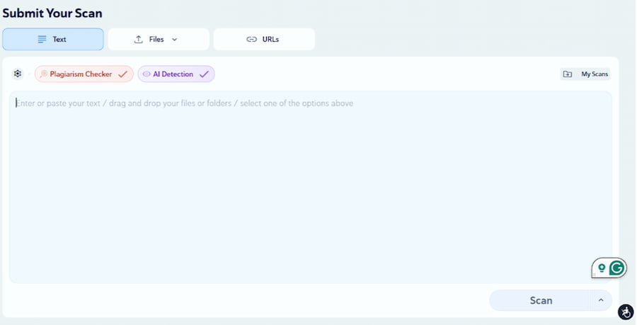Switch to the URLs tab
Screen dimensions: 637x325
coord(270,40)
